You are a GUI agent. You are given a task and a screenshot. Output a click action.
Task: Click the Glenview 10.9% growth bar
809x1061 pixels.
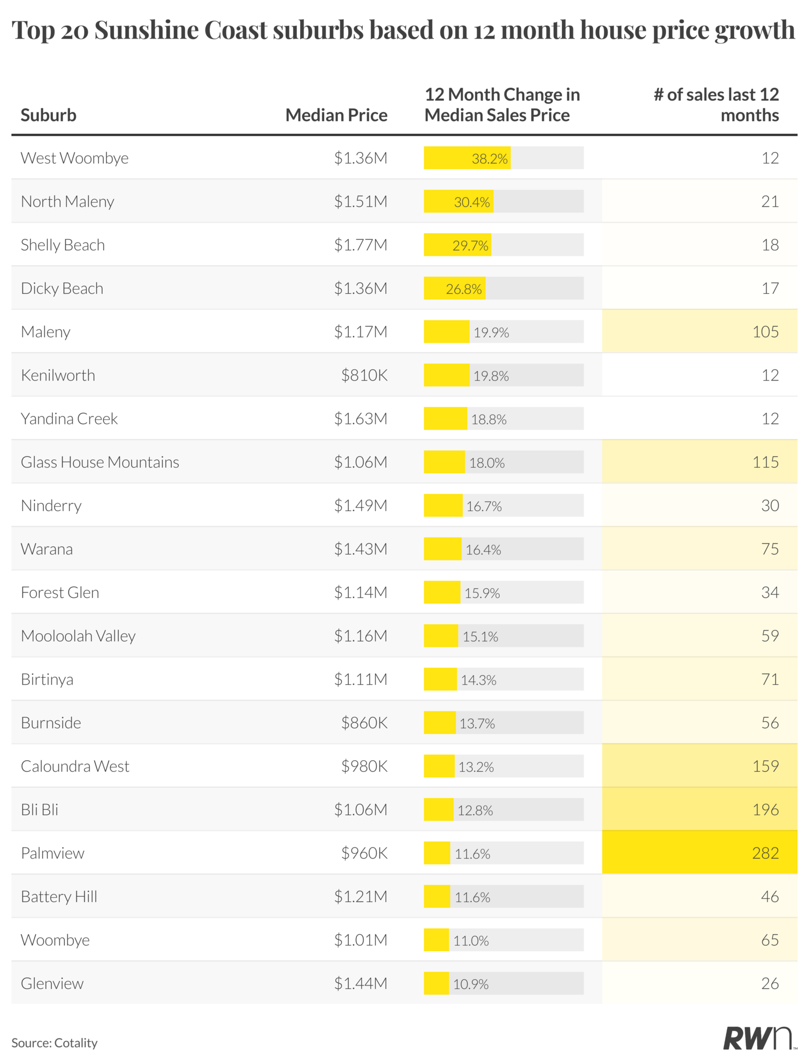pos(437,983)
